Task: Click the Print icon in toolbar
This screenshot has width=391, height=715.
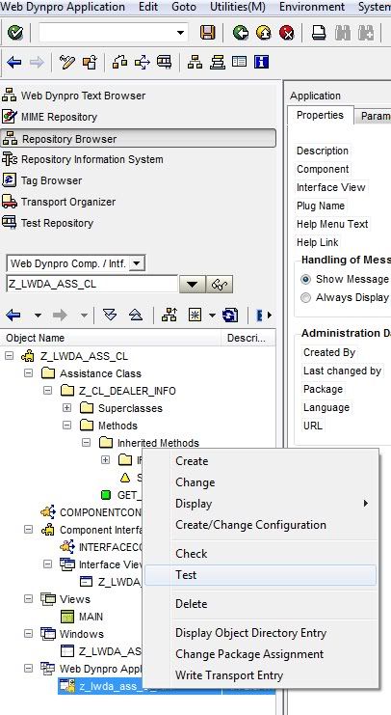Action: click(319, 33)
